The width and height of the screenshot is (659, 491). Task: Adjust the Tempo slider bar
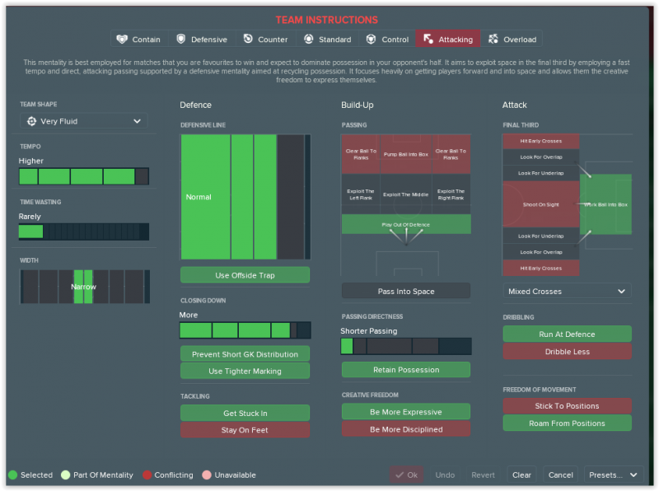click(84, 176)
